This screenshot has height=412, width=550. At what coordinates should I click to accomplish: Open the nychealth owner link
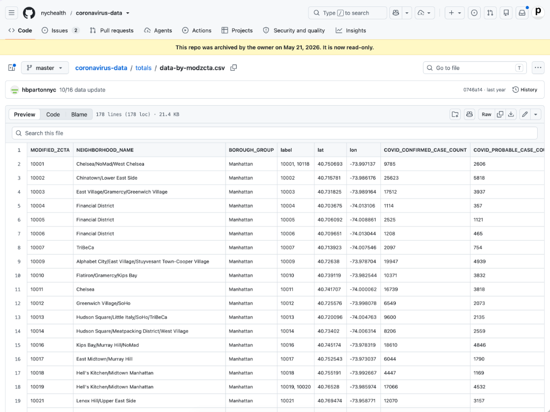[53, 13]
